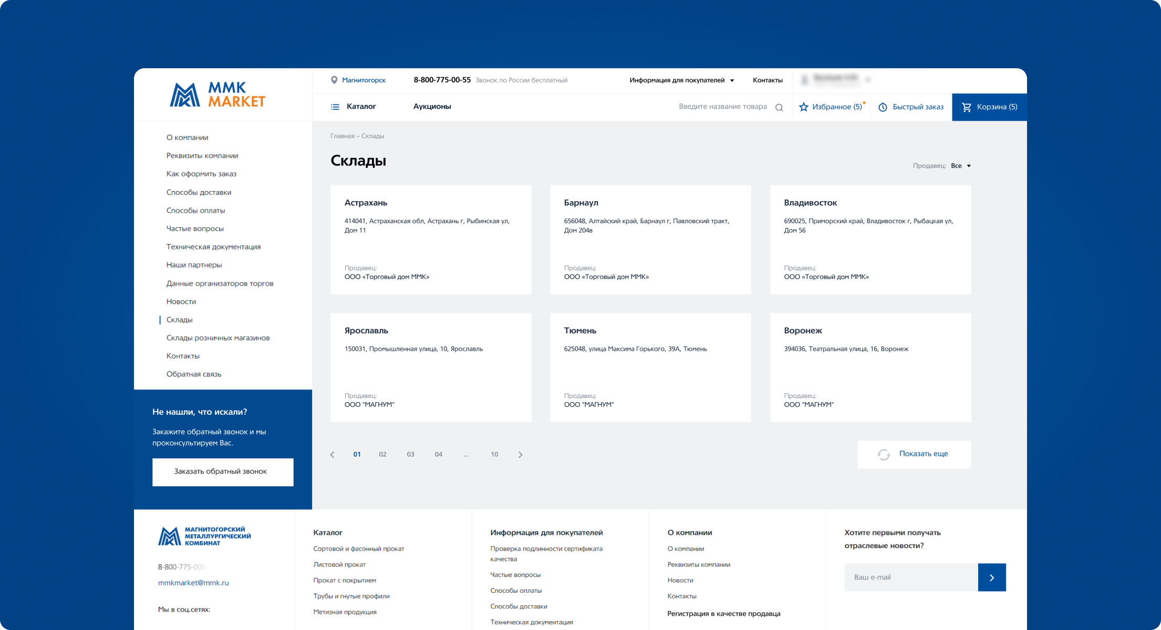Focus the Ваш e-mail input field
1161x630 pixels.
tap(911, 577)
